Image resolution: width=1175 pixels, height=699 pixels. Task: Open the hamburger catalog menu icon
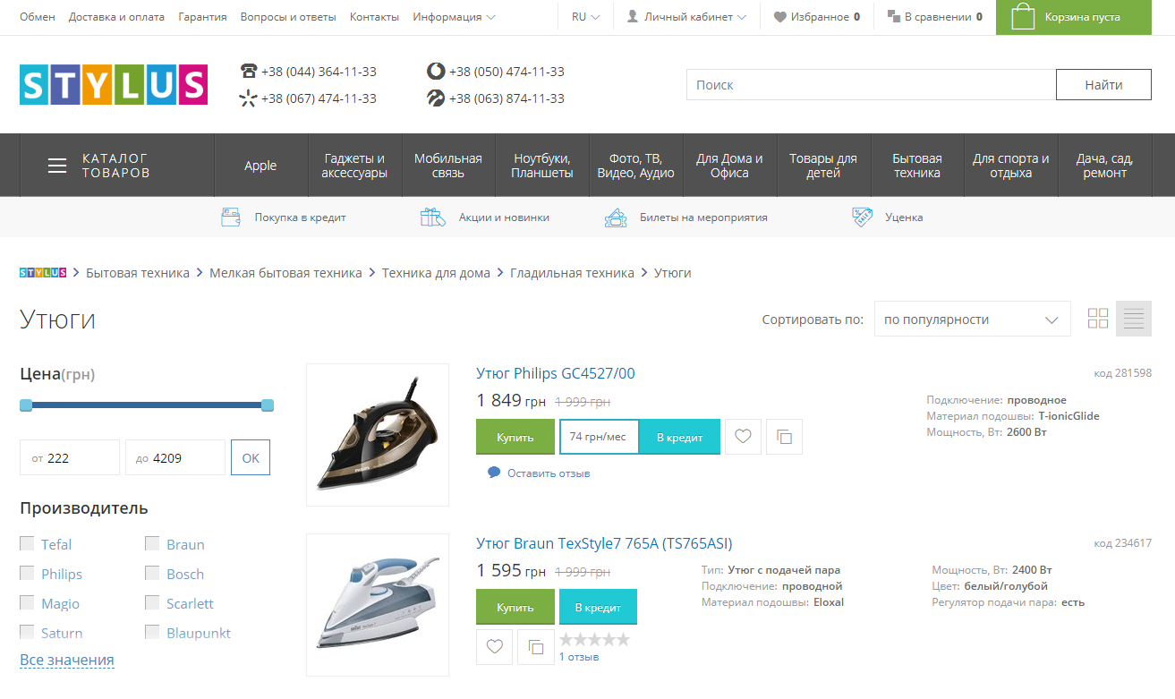click(57, 166)
